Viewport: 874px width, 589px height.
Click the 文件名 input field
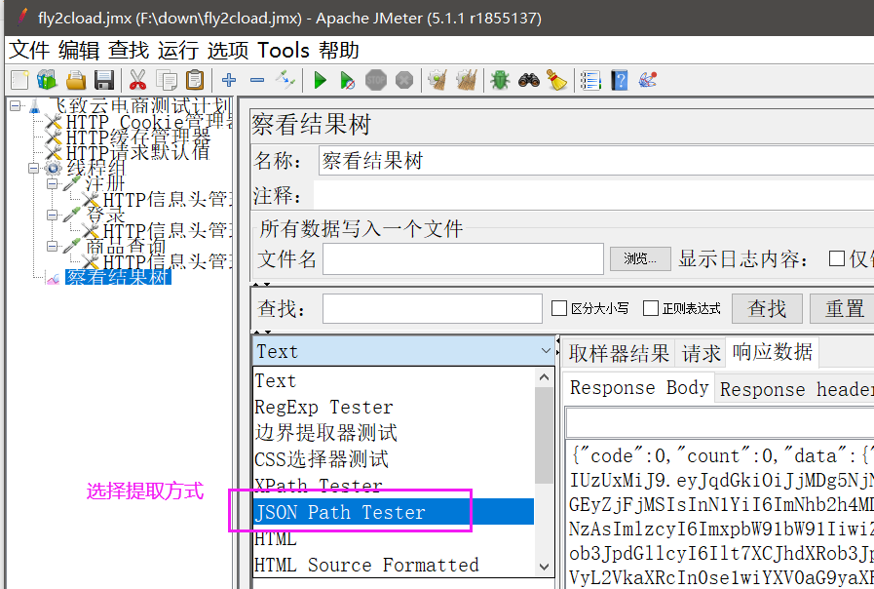[x=463, y=258]
